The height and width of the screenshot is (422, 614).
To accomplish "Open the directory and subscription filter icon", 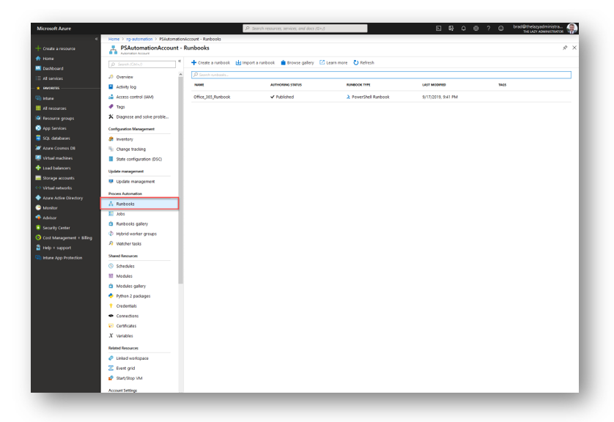I will pyautogui.click(x=451, y=28).
